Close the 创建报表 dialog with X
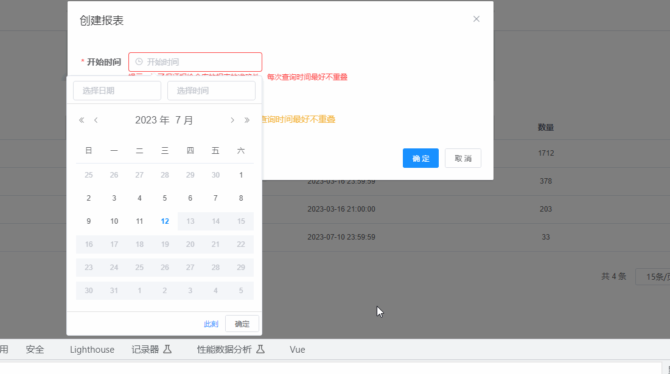670x374 pixels. point(476,19)
